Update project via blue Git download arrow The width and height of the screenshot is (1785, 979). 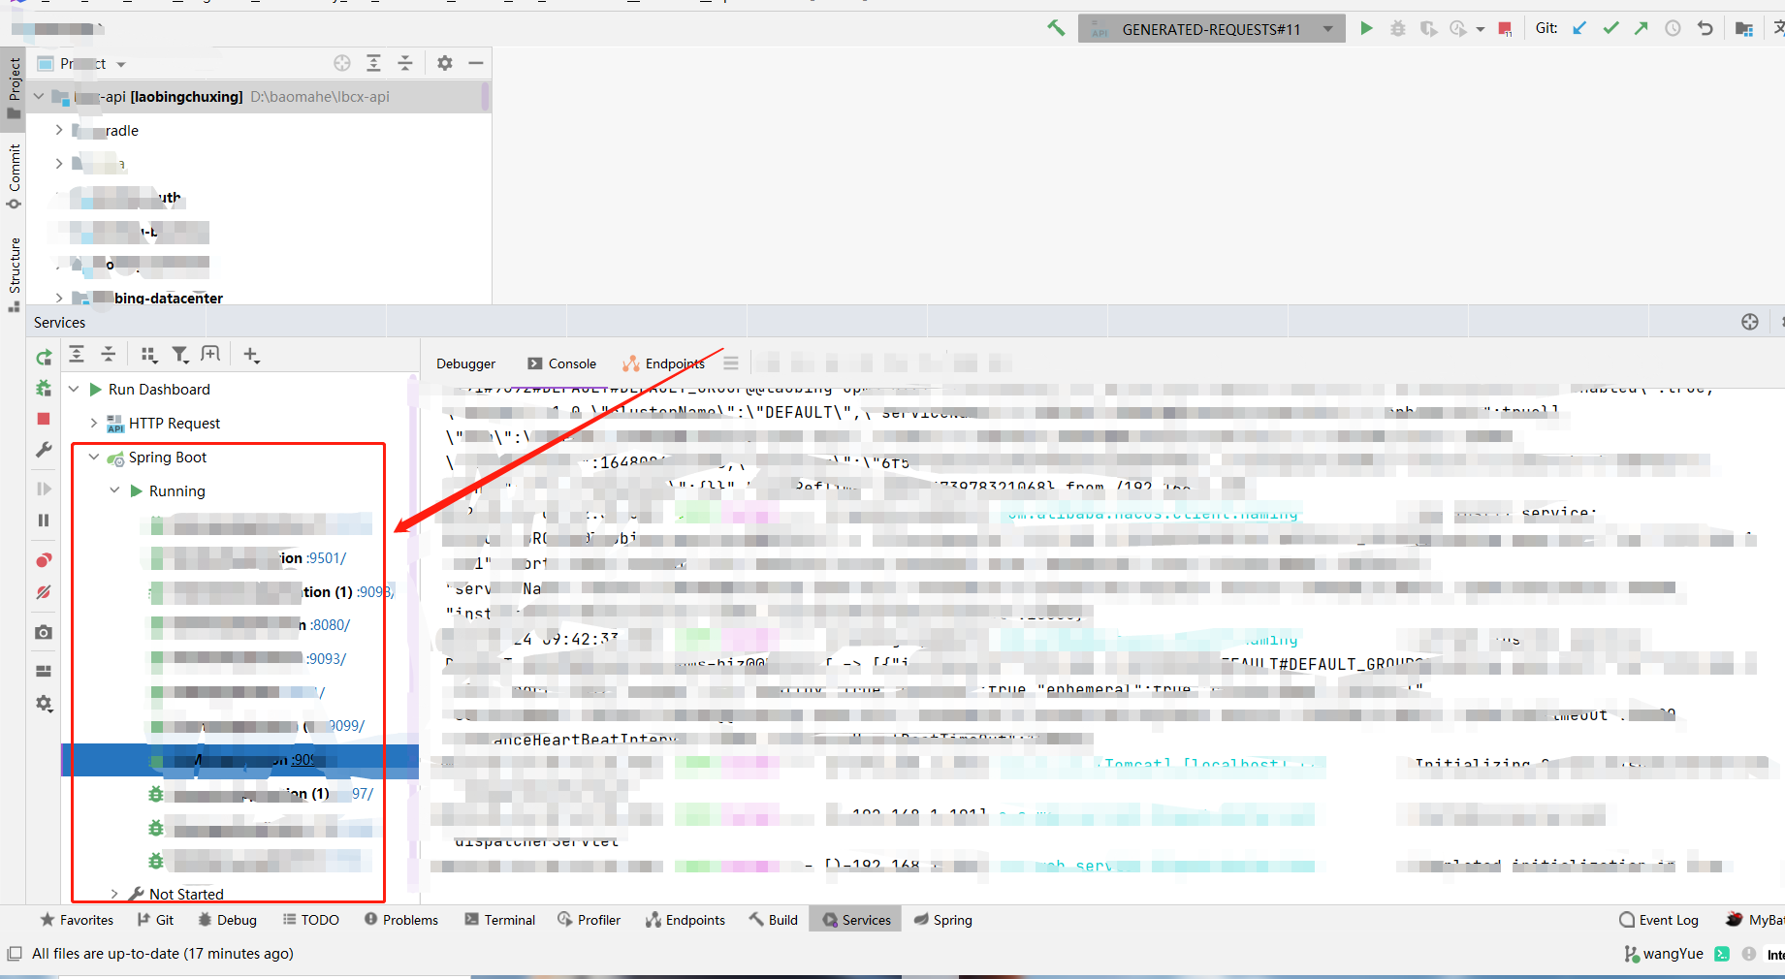click(x=1579, y=28)
